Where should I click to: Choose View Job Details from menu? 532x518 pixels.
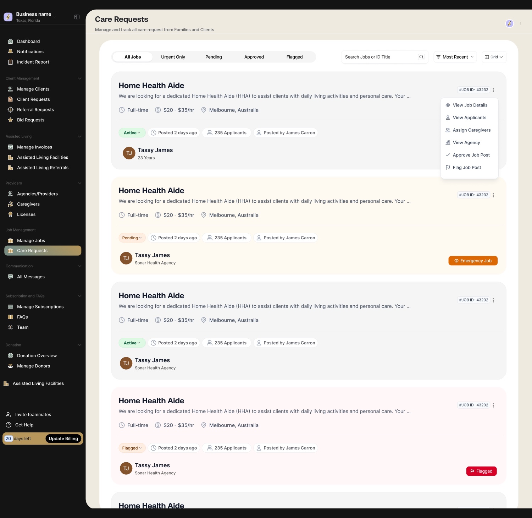tap(470, 105)
